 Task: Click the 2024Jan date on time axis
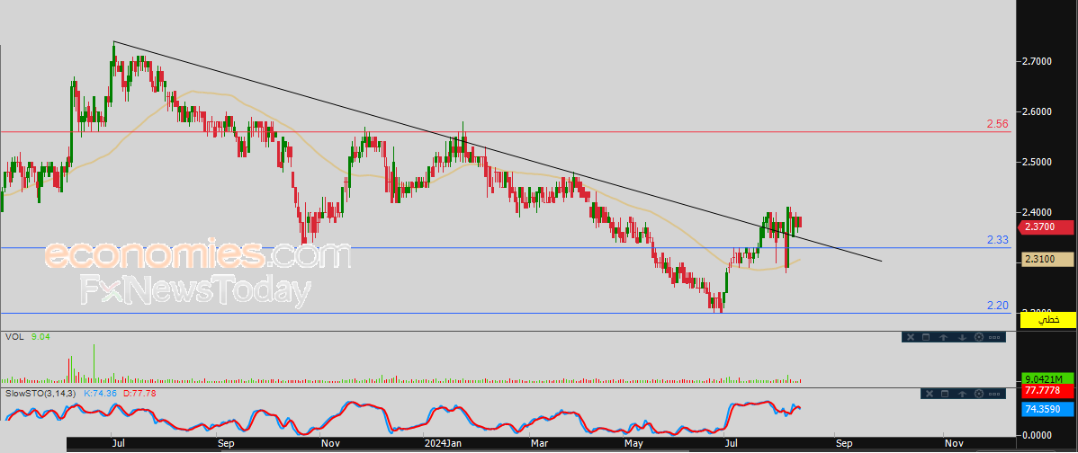pos(442,443)
